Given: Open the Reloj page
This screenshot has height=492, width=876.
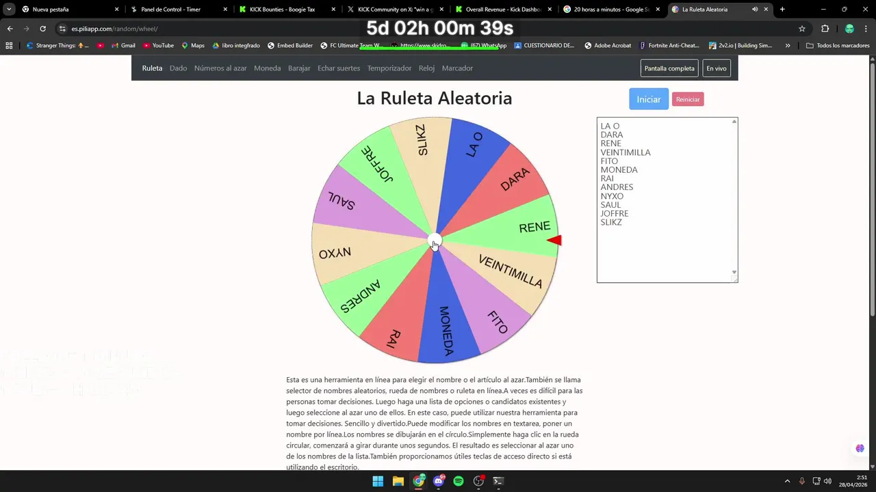Looking at the screenshot, I should [x=426, y=68].
